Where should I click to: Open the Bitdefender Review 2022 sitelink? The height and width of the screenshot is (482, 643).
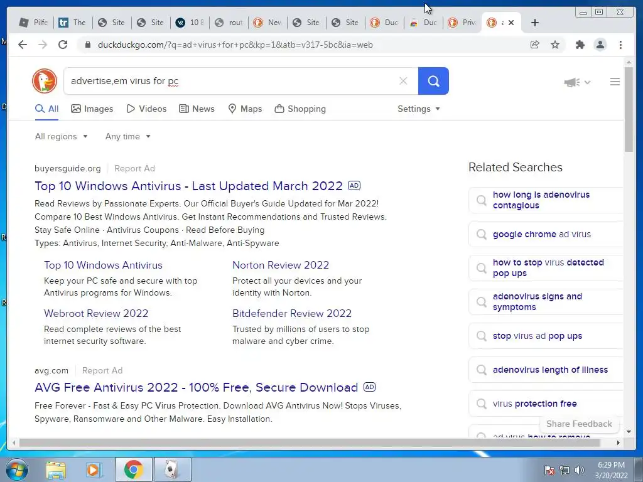[292, 314]
